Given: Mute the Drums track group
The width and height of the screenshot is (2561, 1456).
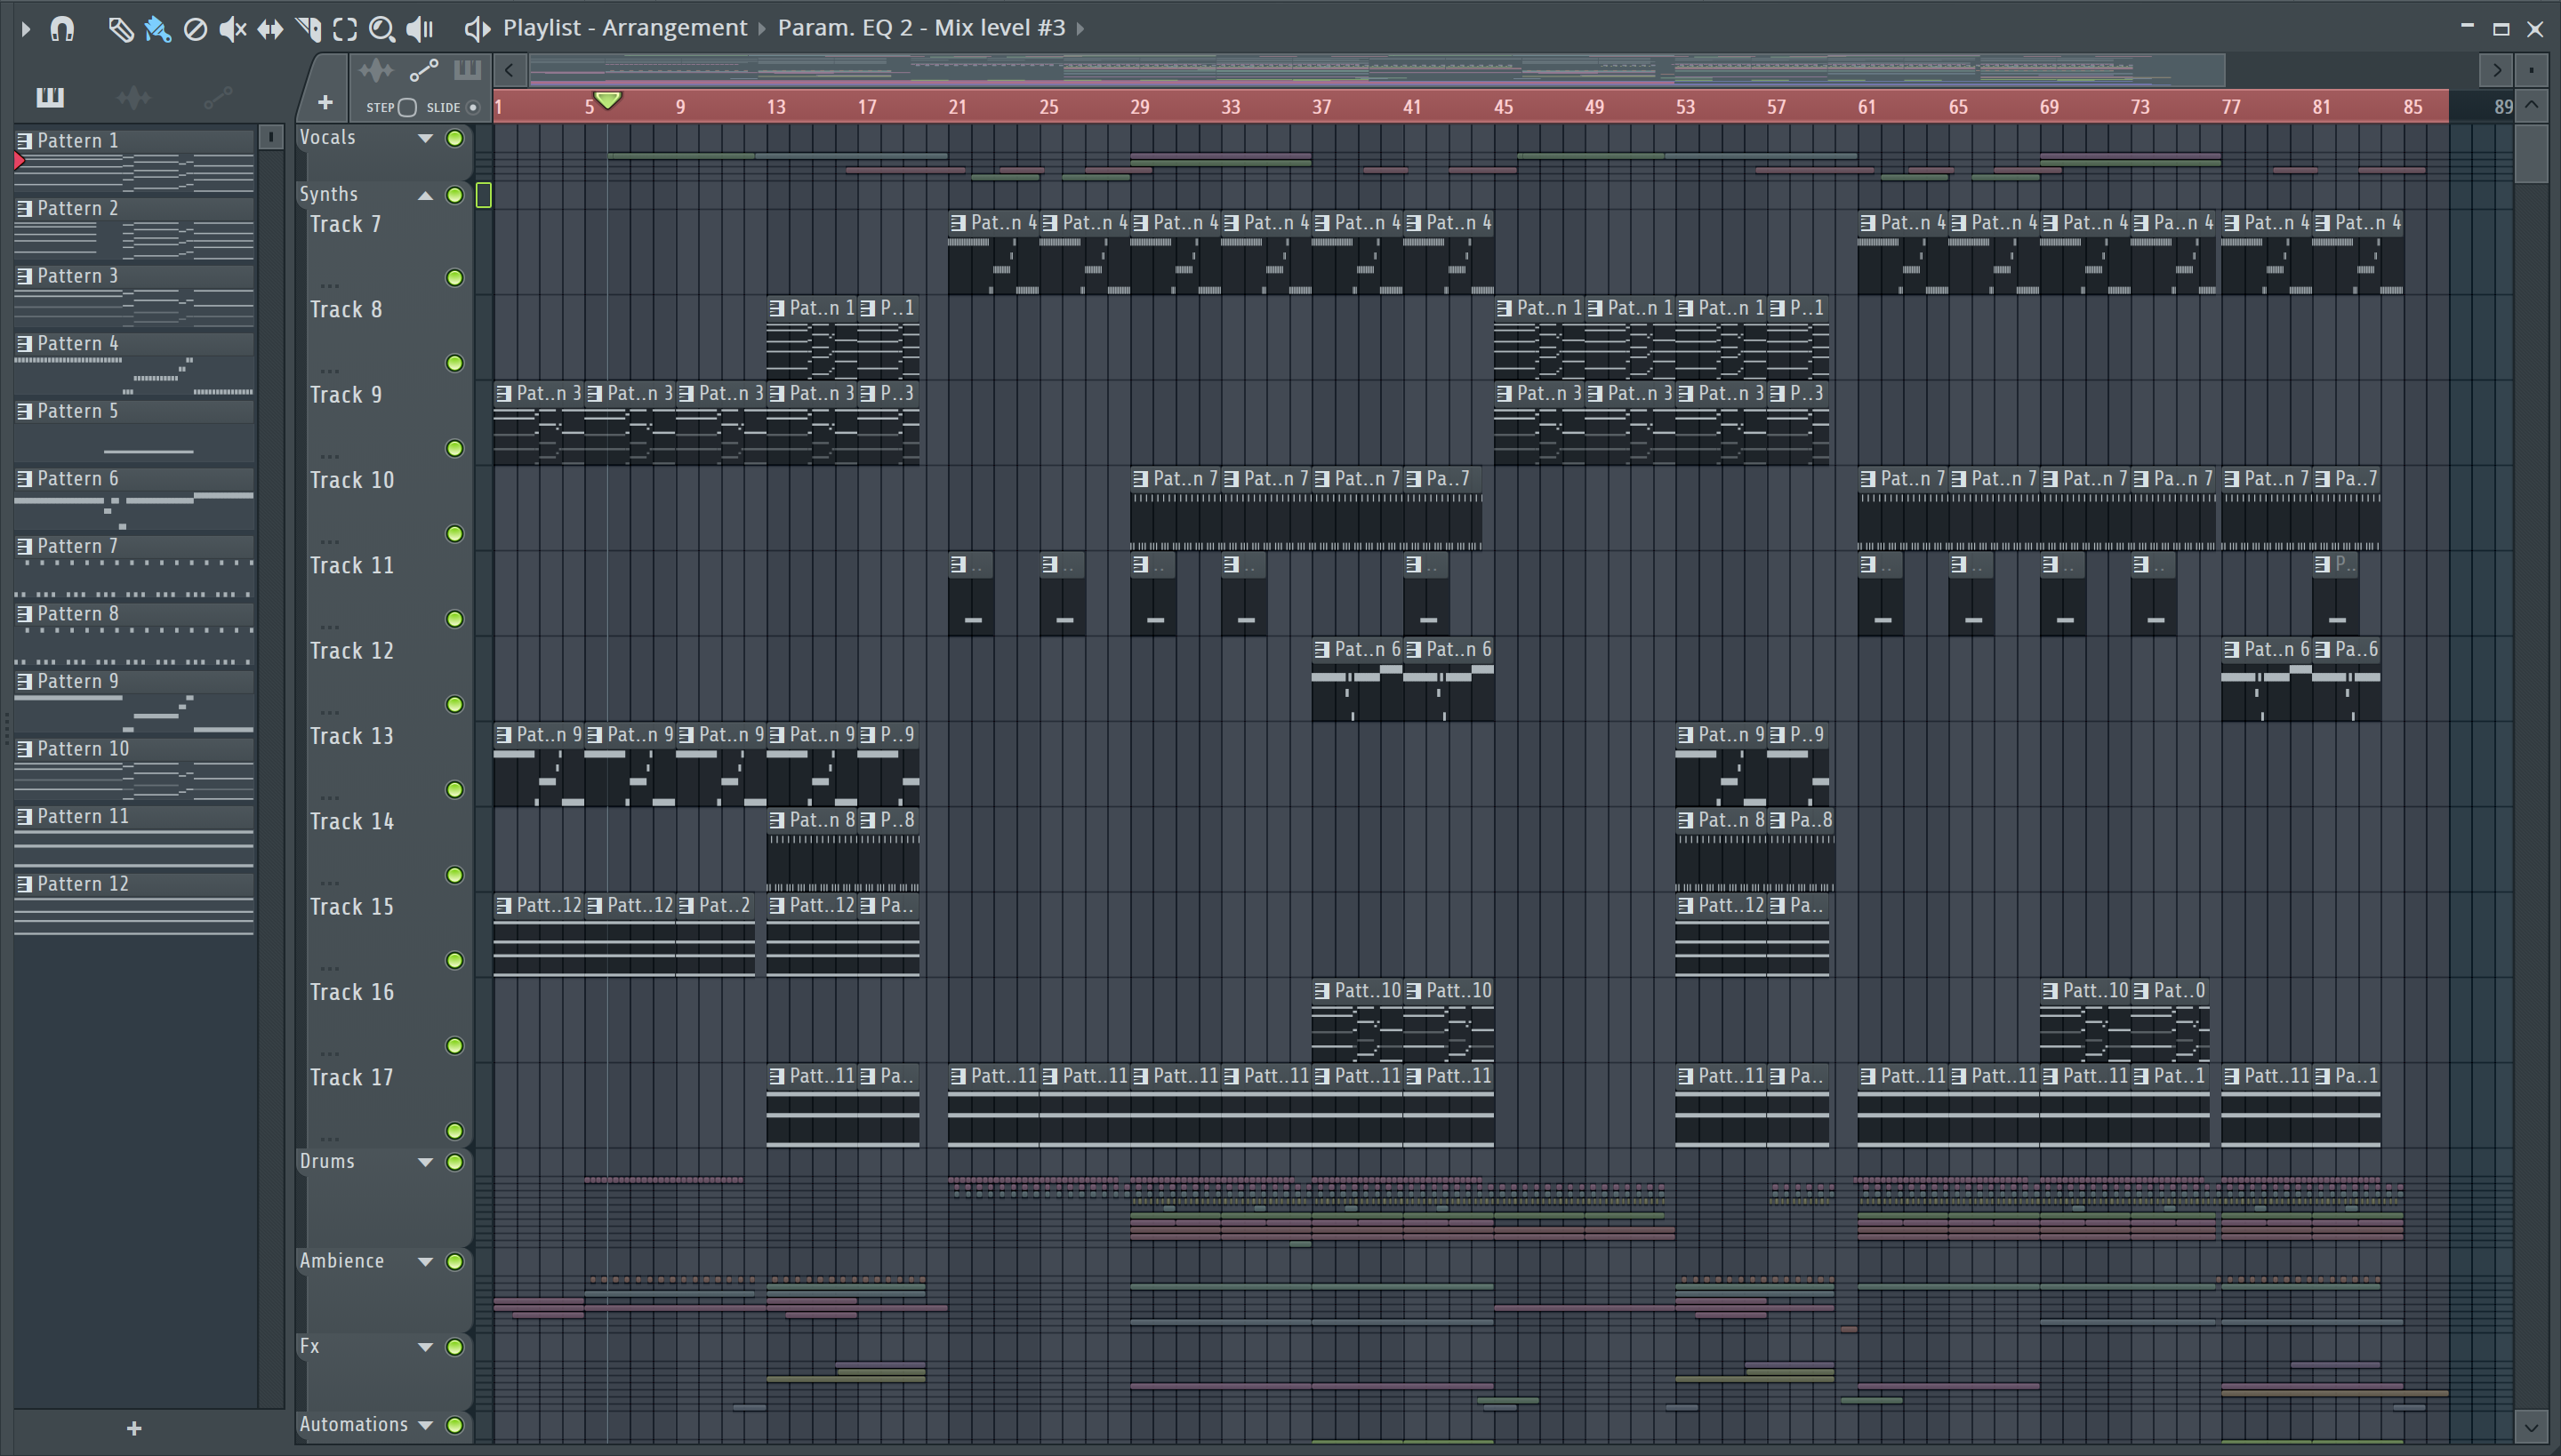Looking at the screenshot, I should (455, 1162).
